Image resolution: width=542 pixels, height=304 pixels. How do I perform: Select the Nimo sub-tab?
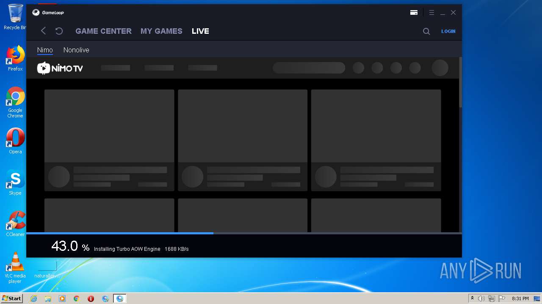point(45,50)
